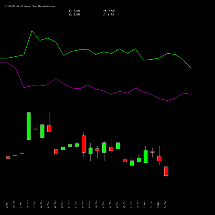Select the tall green candlestick for 06 Nov
Image resolution: width=215 pixels, height=215 pixels.
coord(29,126)
